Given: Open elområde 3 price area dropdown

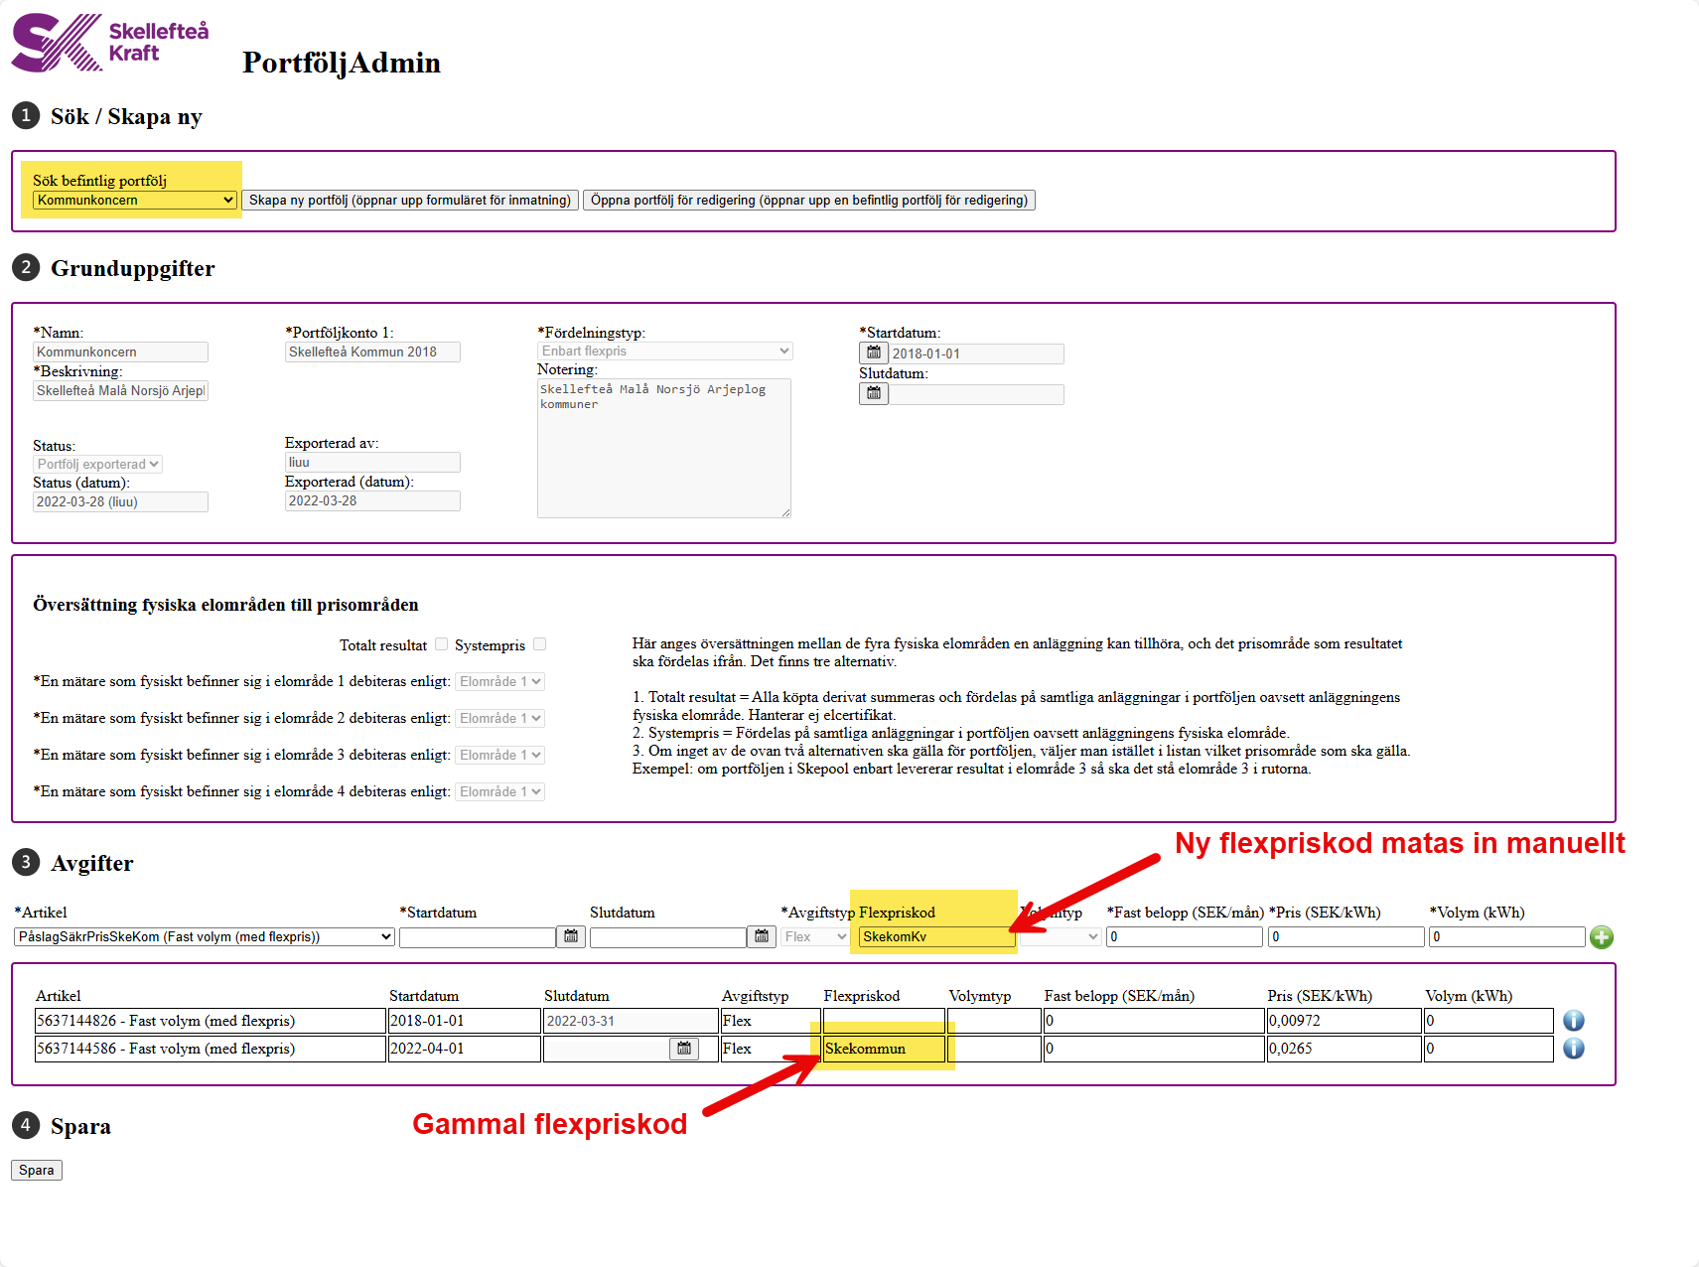Looking at the screenshot, I should (x=500, y=756).
